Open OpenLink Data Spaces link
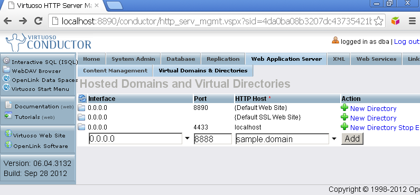 (45, 80)
